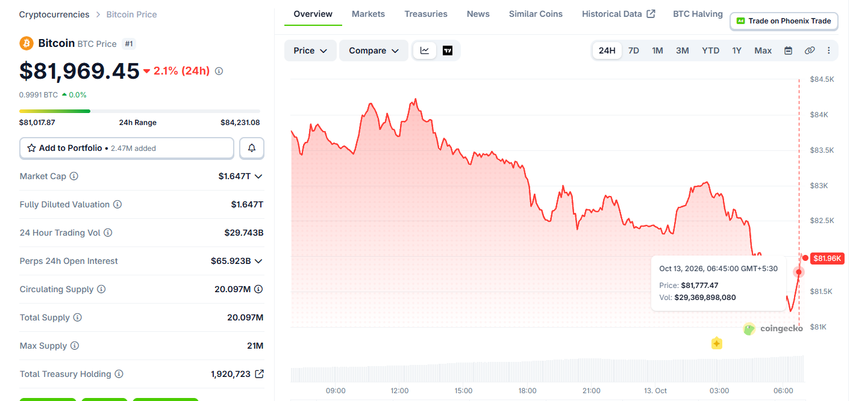Open chart three-dot more options menu
The image size is (850, 401).
click(x=829, y=51)
